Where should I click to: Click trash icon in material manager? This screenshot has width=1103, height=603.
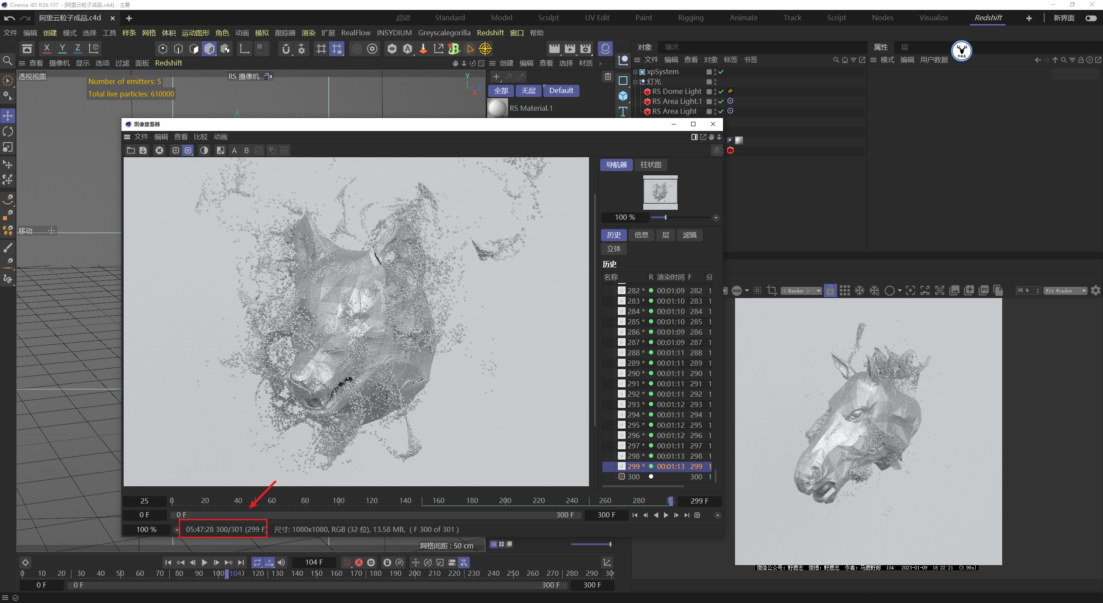[608, 77]
